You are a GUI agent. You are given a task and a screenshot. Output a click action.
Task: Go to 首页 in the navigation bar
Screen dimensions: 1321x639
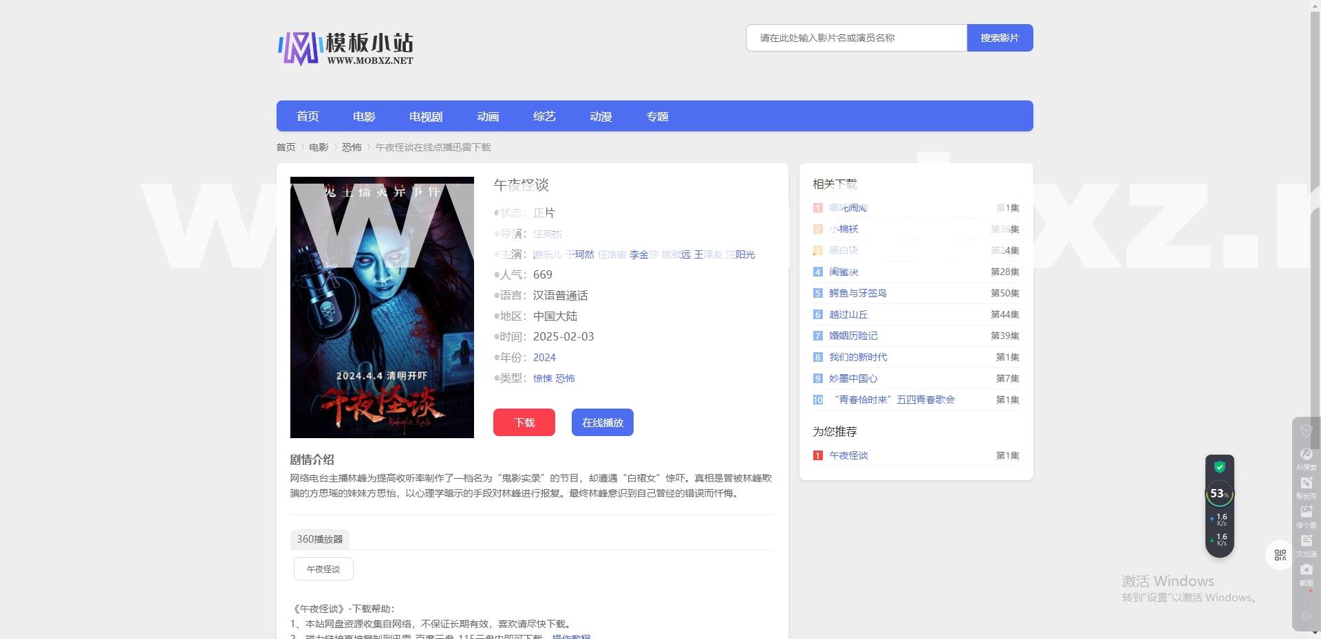(x=308, y=116)
